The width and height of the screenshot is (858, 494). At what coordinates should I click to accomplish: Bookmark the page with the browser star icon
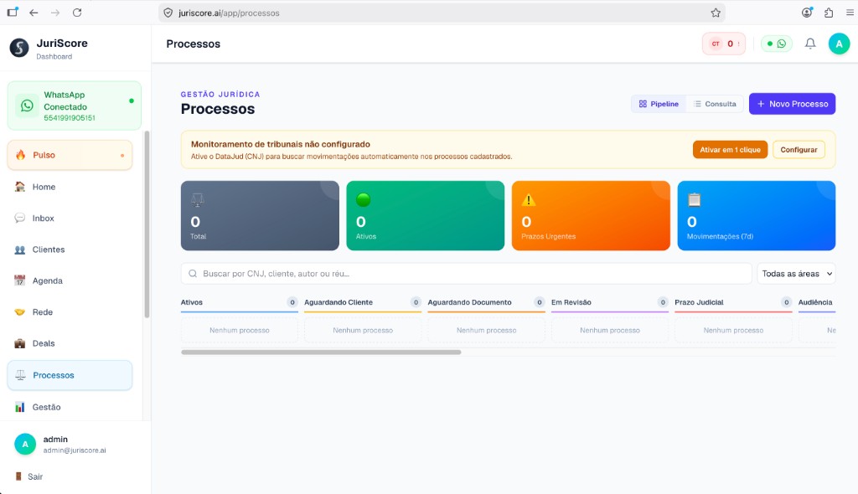pyautogui.click(x=716, y=13)
